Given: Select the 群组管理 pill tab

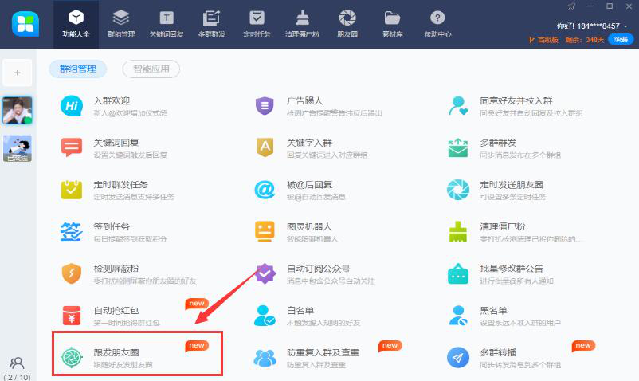Looking at the screenshot, I should 78,69.
